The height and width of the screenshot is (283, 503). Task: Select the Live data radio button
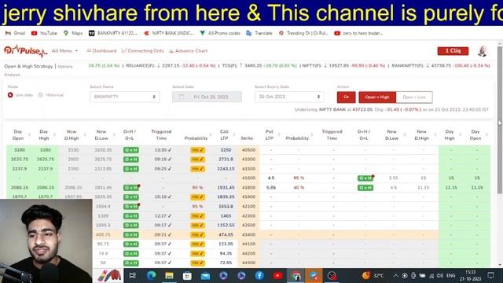[x=10, y=95]
